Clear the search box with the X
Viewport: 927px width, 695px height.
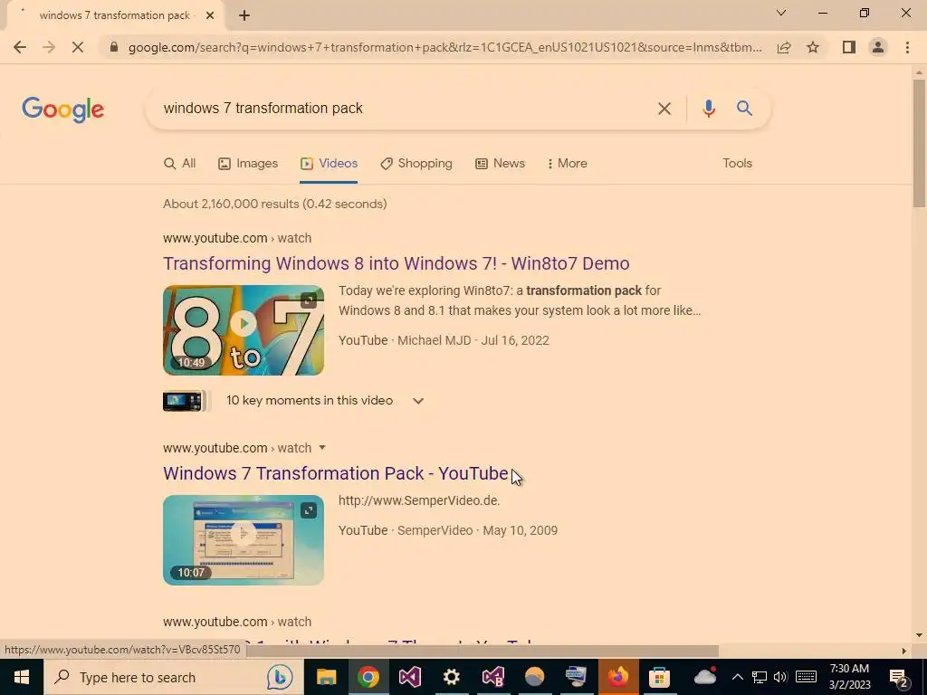[664, 109]
